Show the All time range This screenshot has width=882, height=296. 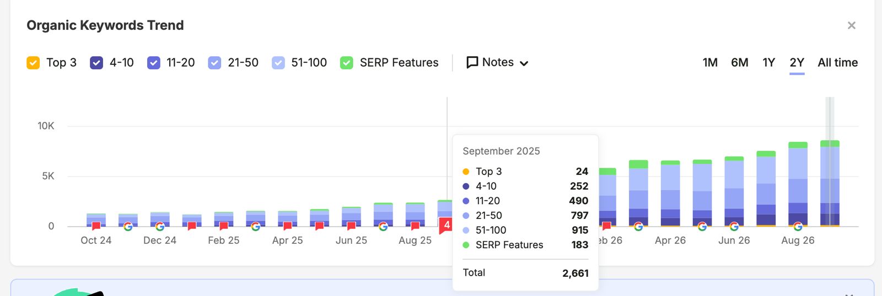838,63
